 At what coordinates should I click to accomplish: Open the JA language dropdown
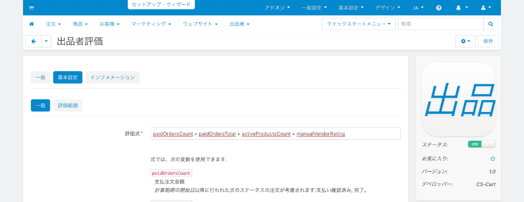click(x=418, y=8)
